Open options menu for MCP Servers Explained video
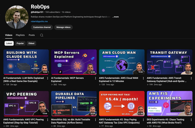Image resolution: width=195 pixels, height=128 pixels. [96, 78]
